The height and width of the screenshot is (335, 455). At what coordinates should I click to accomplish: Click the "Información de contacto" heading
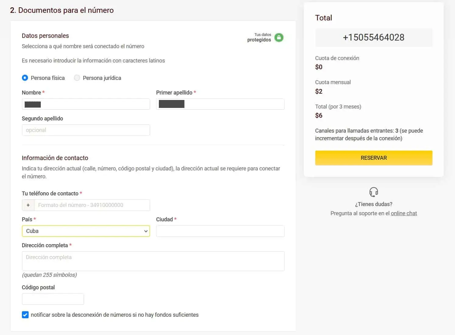[55, 158]
